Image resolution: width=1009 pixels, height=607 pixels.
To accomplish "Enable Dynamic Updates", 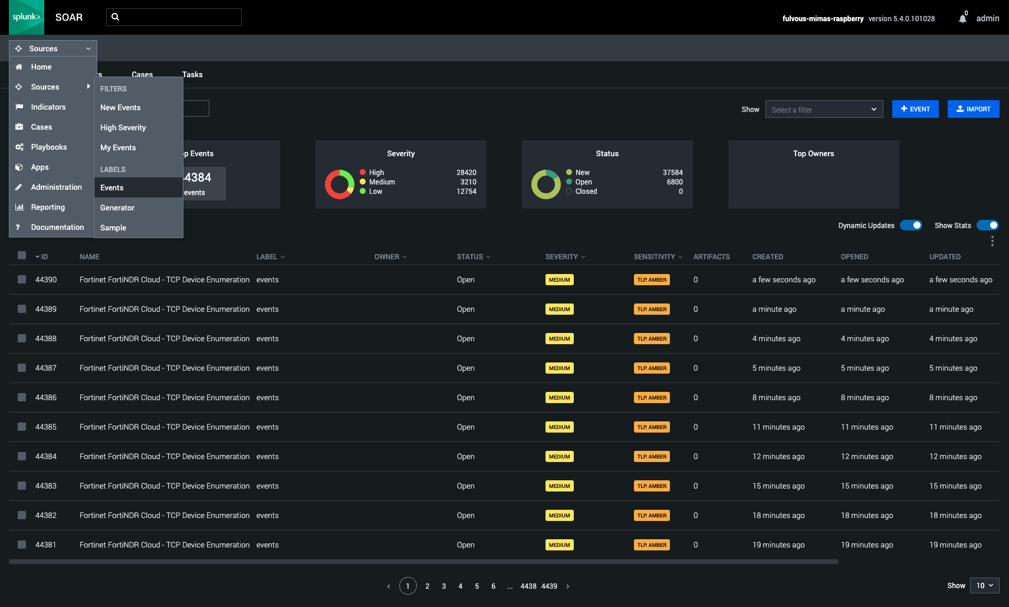I will (x=911, y=225).
